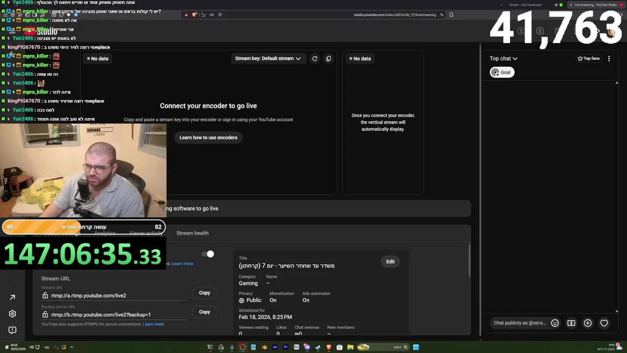The height and width of the screenshot is (353, 627).
Task: Switch to the Stream – Kick Dashboard browser tab
Action: tap(526, 5)
